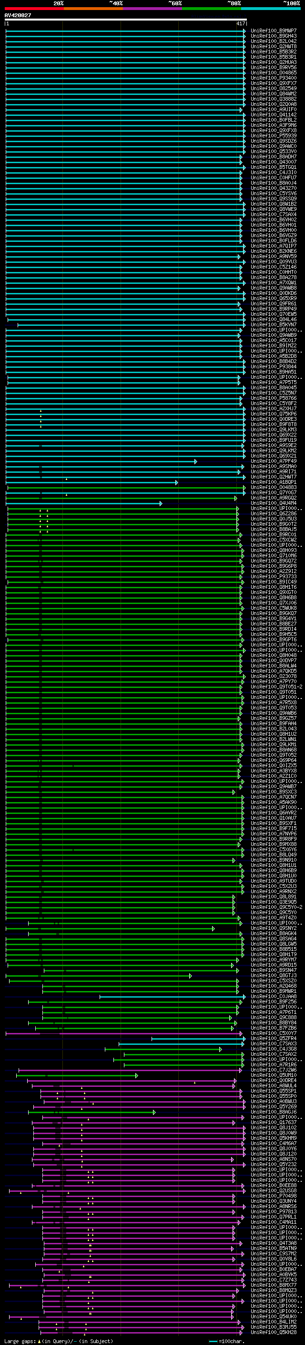Select the UniRef100_P97813 label
This screenshot has width=305, height=1345.
[x=274, y=1212]
